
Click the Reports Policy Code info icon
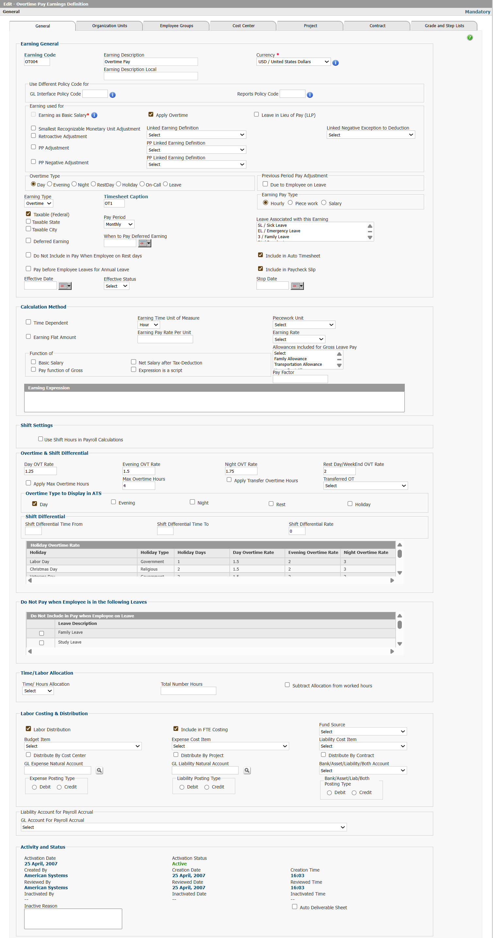tap(310, 95)
